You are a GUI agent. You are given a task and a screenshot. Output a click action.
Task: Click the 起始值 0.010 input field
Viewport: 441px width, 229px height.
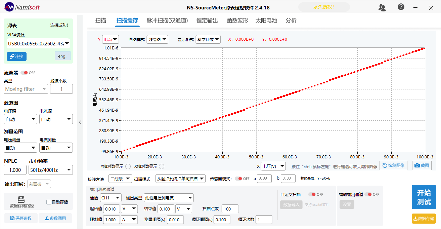click(112, 209)
